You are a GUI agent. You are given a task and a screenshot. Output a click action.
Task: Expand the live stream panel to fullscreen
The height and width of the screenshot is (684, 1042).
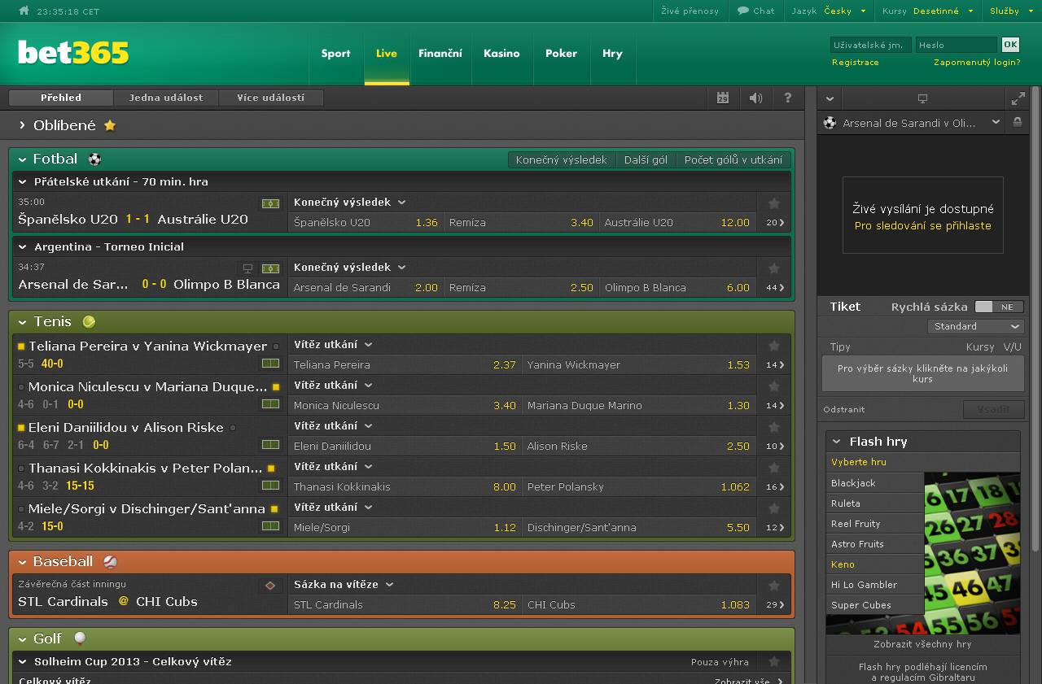tap(1018, 98)
